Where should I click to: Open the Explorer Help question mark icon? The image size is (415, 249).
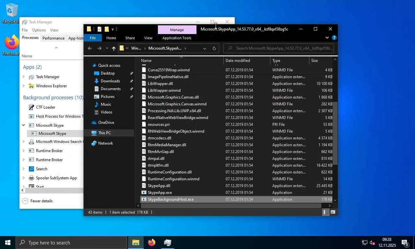[x=334, y=38]
